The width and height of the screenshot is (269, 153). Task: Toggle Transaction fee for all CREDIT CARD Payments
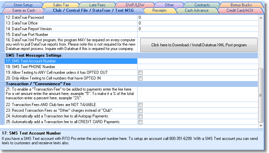140,122
